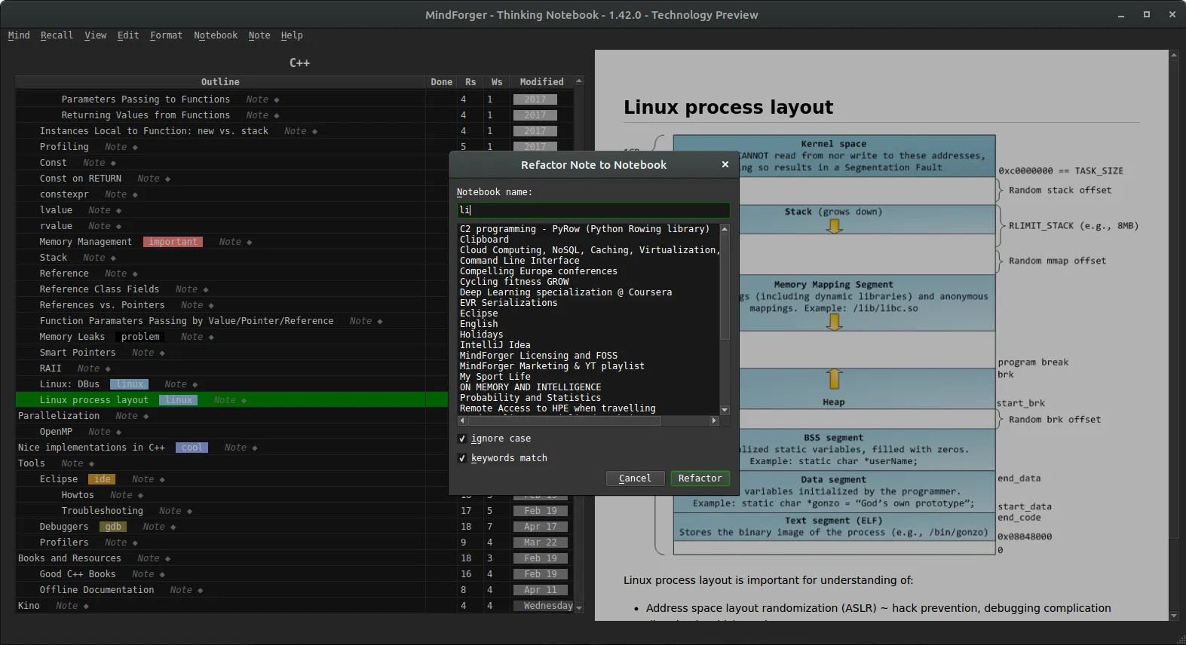Click the notebook list scroll-right arrow
Image resolution: width=1186 pixels, height=645 pixels.
click(714, 421)
